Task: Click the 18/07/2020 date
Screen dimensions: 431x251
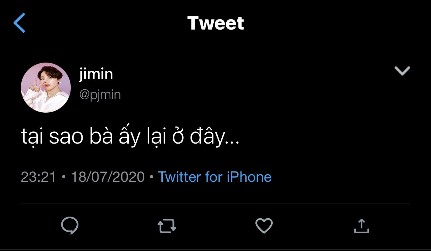Action: point(108,177)
